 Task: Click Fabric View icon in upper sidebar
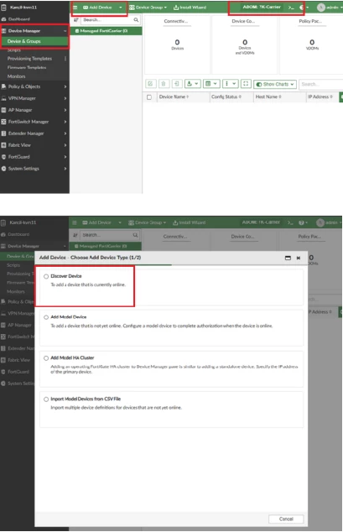(3, 145)
